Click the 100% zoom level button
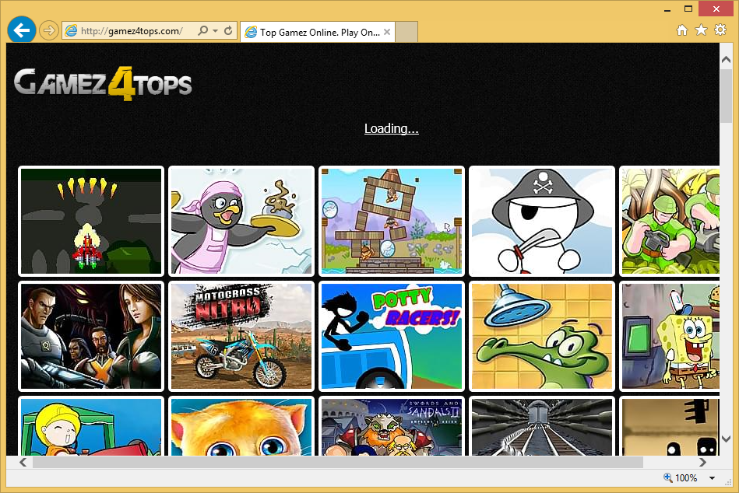739x493 pixels. click(x=681, y=478)
